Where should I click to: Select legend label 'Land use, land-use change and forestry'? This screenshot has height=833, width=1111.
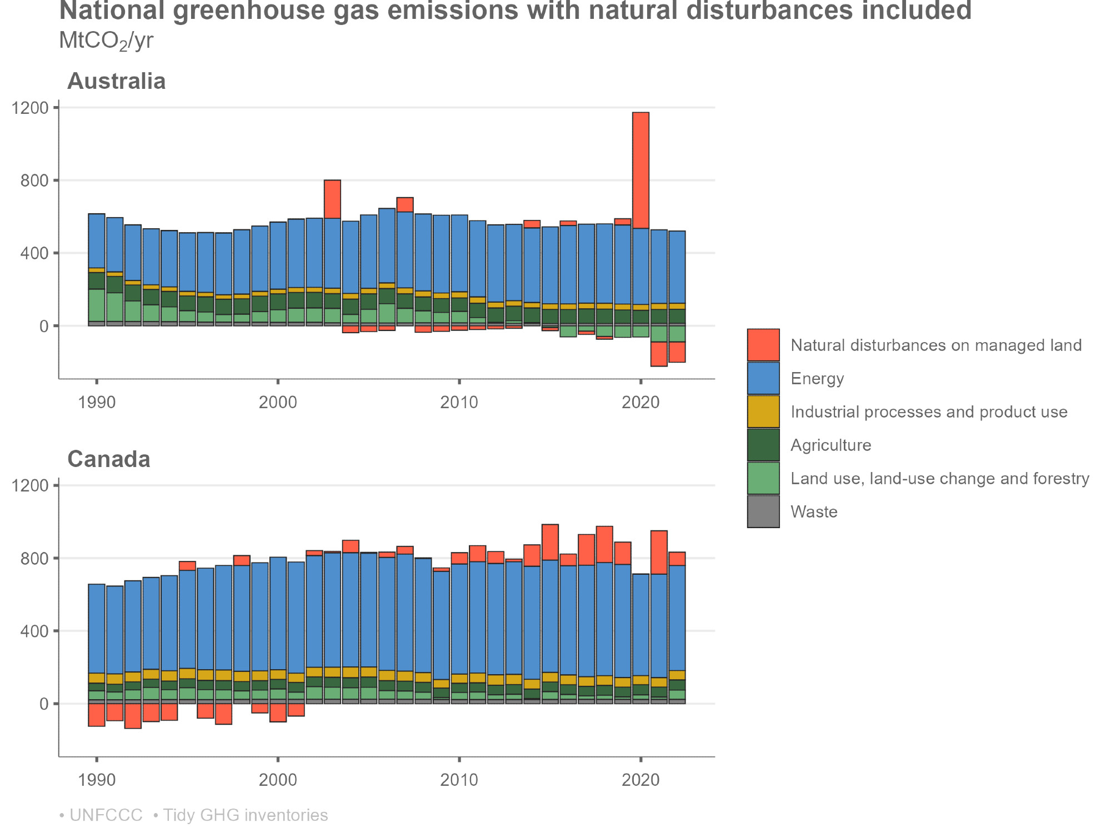(940, 479)
